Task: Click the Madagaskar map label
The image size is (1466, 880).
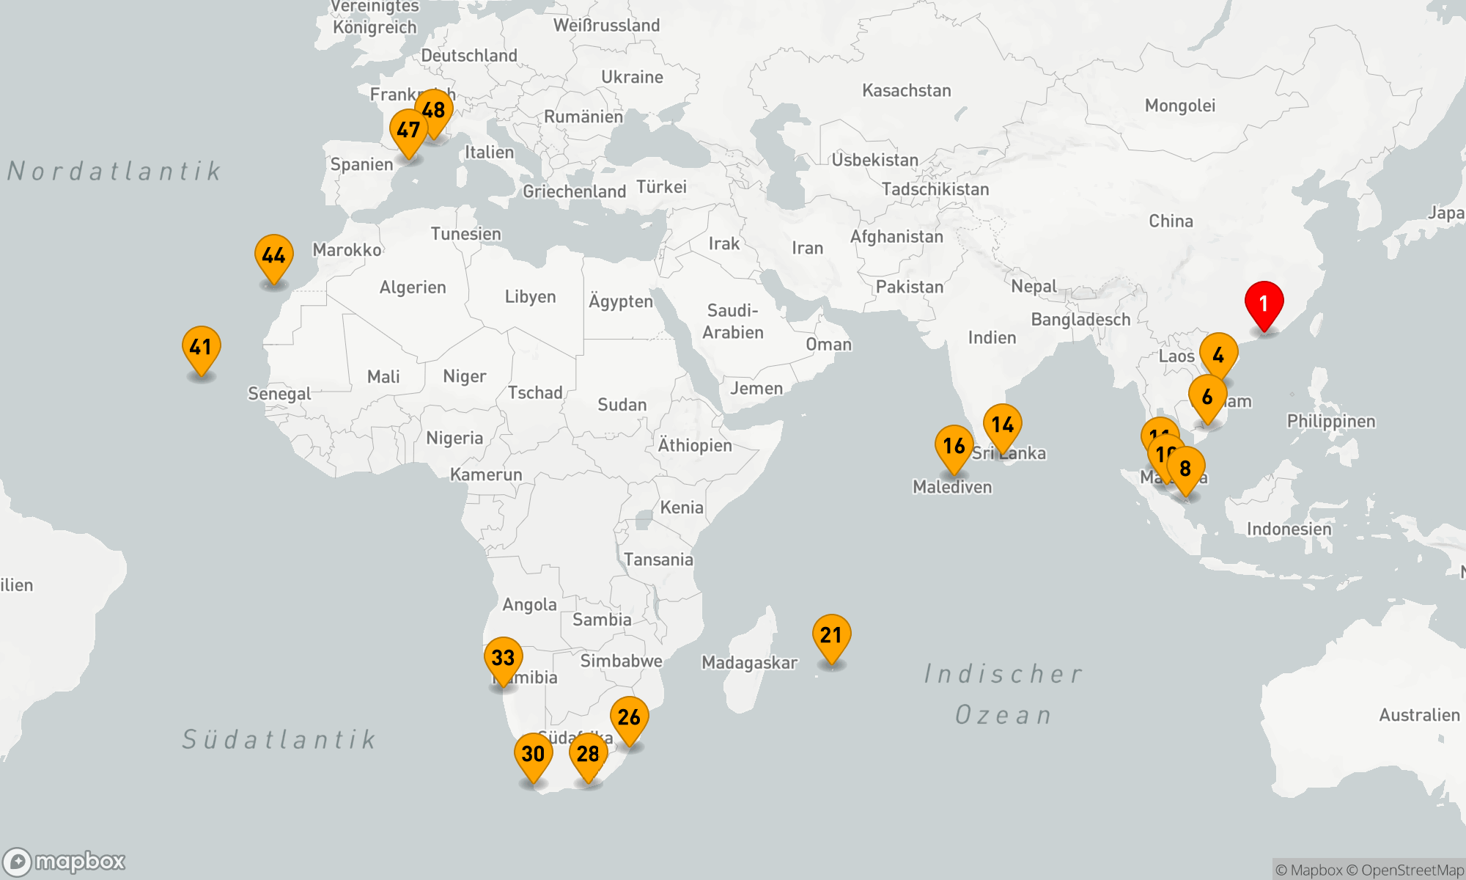Action: [749, 663]
